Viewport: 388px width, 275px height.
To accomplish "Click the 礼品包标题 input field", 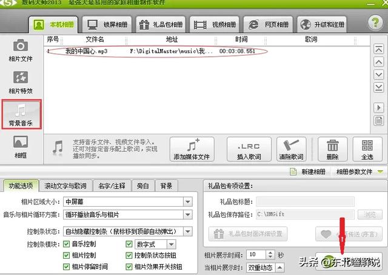I will [x=305, y=202].
